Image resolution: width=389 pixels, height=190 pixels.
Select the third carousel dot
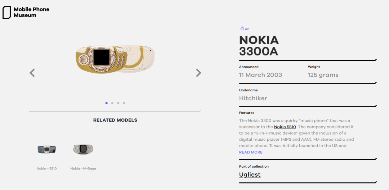(x=118, y=103)
